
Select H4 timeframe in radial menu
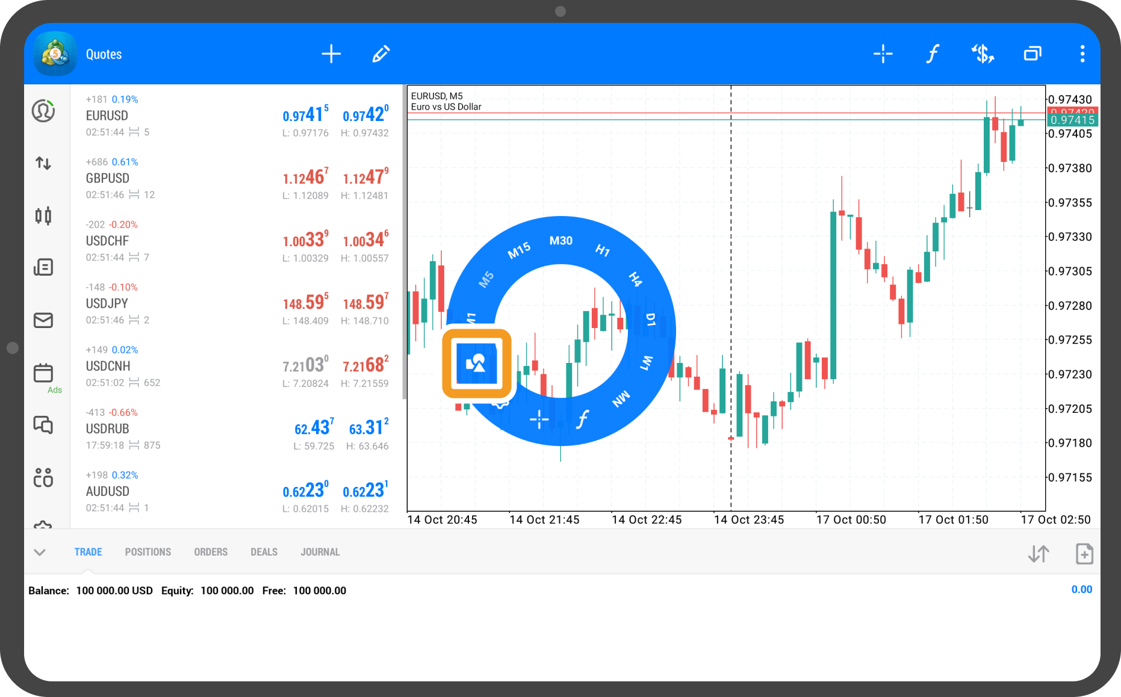pos(635,279)
